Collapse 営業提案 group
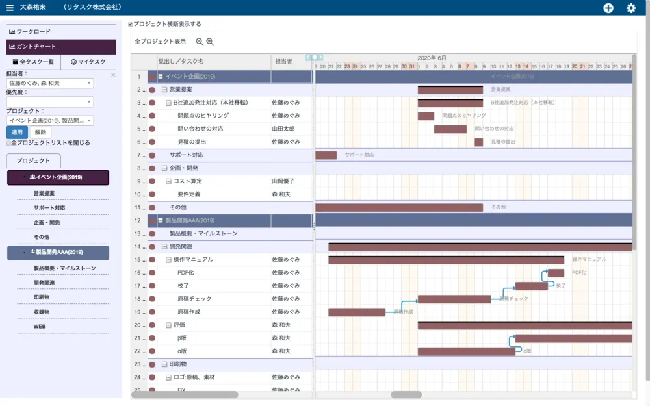 (164, 90)
